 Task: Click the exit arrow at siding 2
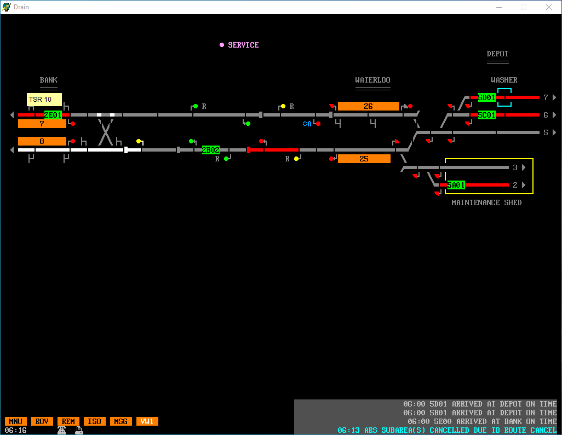[524, 185]
